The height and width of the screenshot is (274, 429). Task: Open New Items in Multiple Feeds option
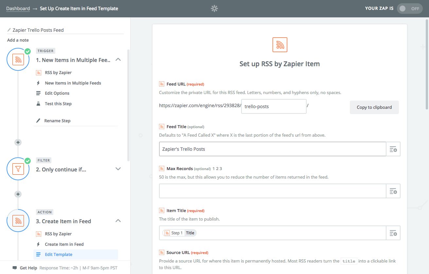pyautogui.click(x=73, y=83)
